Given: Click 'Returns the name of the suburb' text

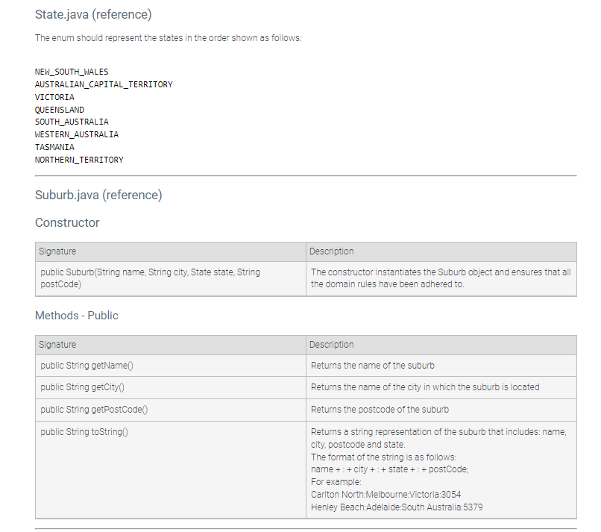Looking at the screenshot, I should [x=373, y=366].
